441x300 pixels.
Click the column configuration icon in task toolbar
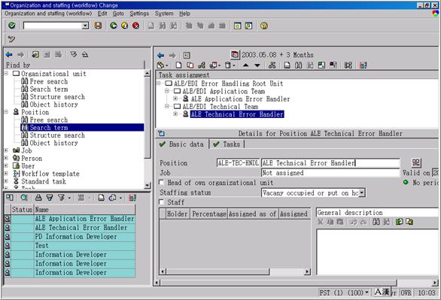[363, 65]
